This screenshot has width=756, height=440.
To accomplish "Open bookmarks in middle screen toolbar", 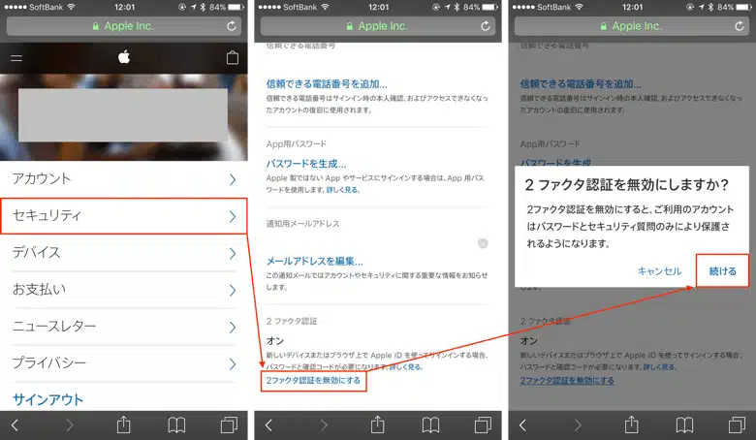I will click(430, 425).
